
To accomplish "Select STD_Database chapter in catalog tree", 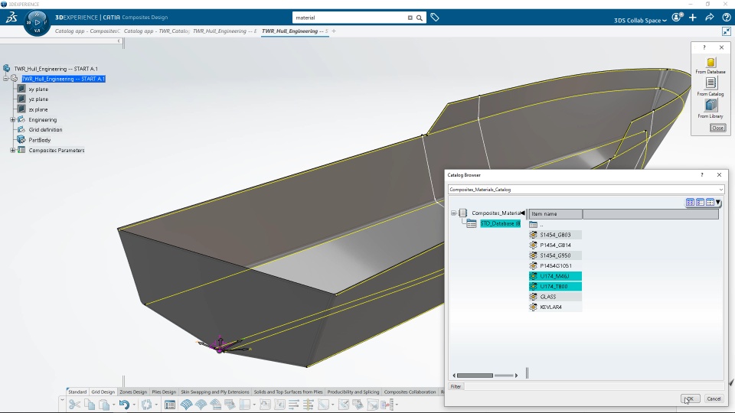I will (x=500, y=224).
